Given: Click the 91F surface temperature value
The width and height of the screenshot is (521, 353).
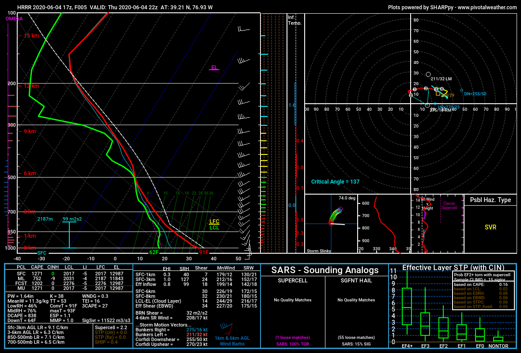Looking at the screenshot, I should pyautogui.click(x=204, y=252).
